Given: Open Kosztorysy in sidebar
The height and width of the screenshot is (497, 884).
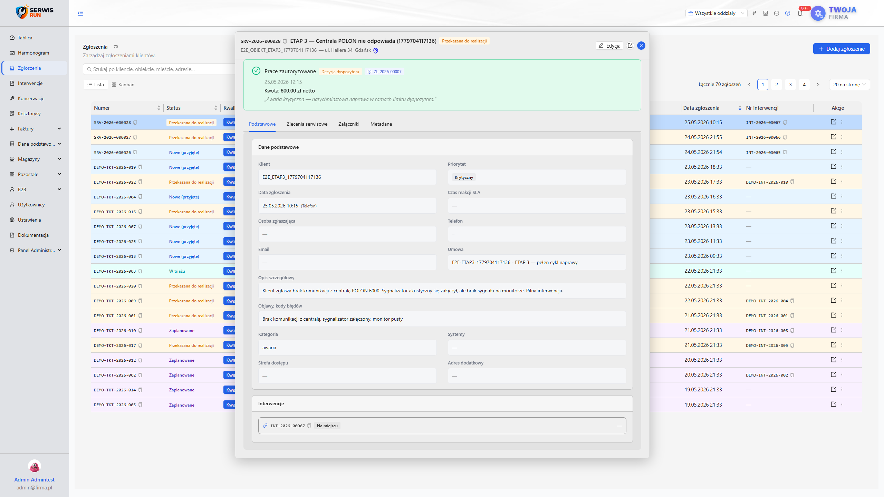Looking at the screenshot, I should pos(35,114).
